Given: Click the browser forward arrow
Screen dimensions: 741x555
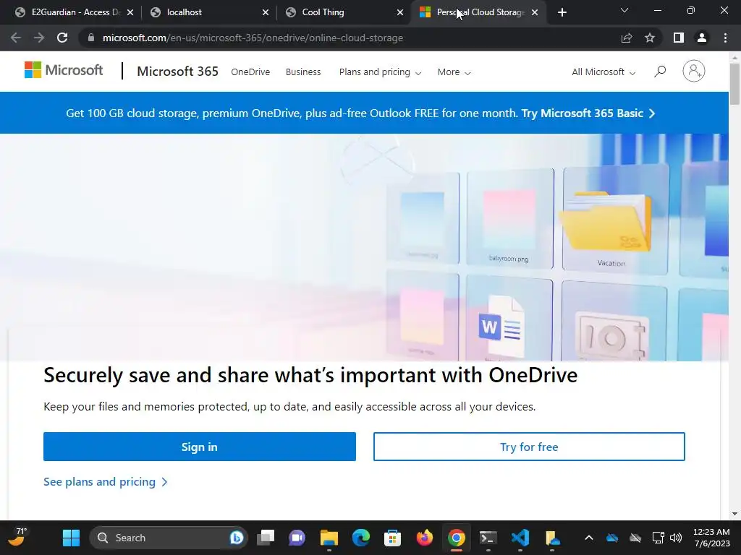Looking at the screenshot, I should coord(39,38).
